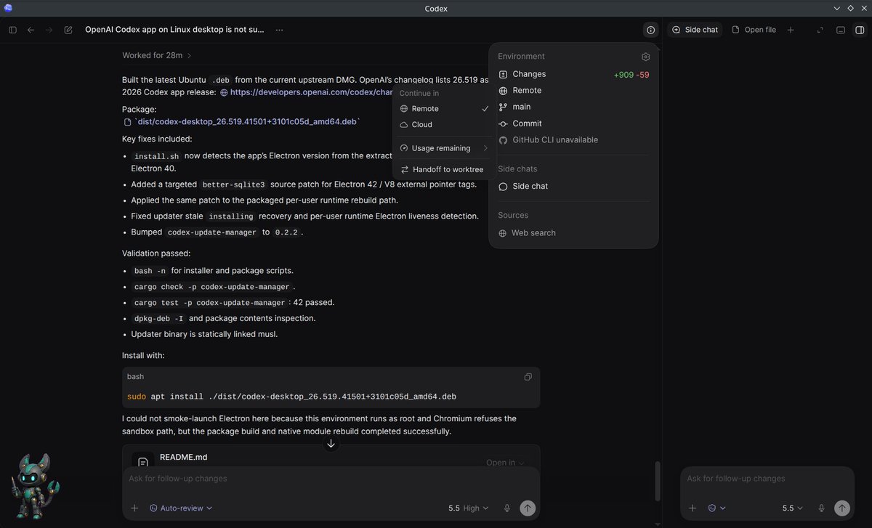Click the sudo apt install command text
872x528 pixels.
pyautogui.click(x=291, y=397)
